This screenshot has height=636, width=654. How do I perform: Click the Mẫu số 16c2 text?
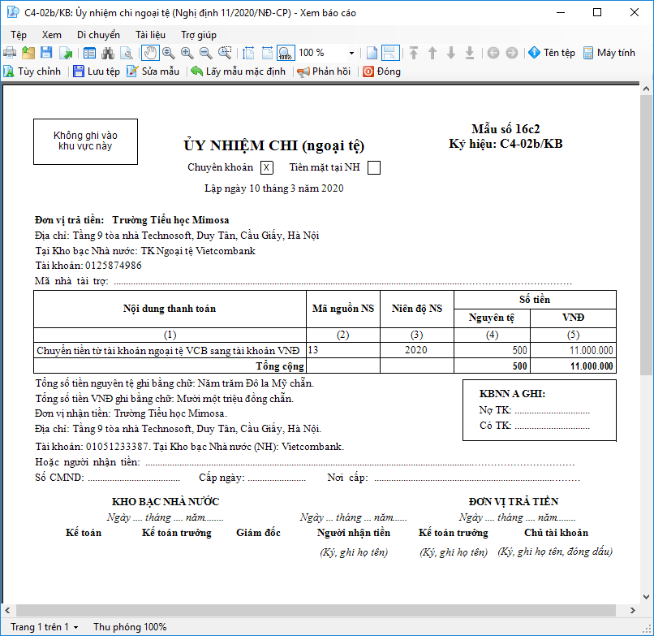tap(506, 129)
